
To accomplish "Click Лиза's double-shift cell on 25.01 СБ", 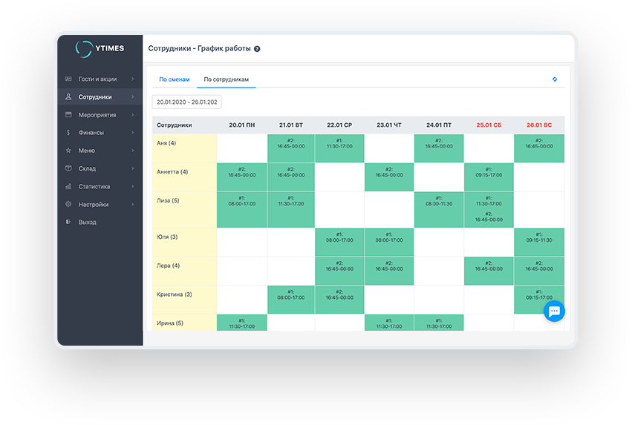I will [489, 209].
